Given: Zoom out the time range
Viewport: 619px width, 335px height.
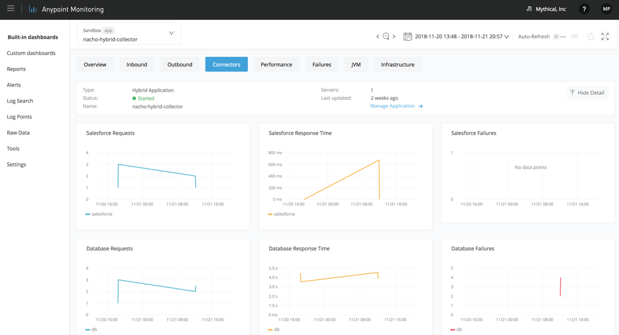Looking at the screenshot, I should (x=386, y=36).
